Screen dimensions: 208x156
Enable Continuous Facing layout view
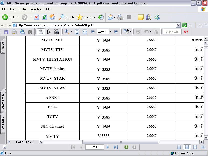(195, 147)
